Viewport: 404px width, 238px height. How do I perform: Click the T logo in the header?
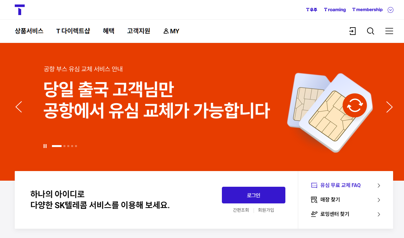click(x=20, y=10)
